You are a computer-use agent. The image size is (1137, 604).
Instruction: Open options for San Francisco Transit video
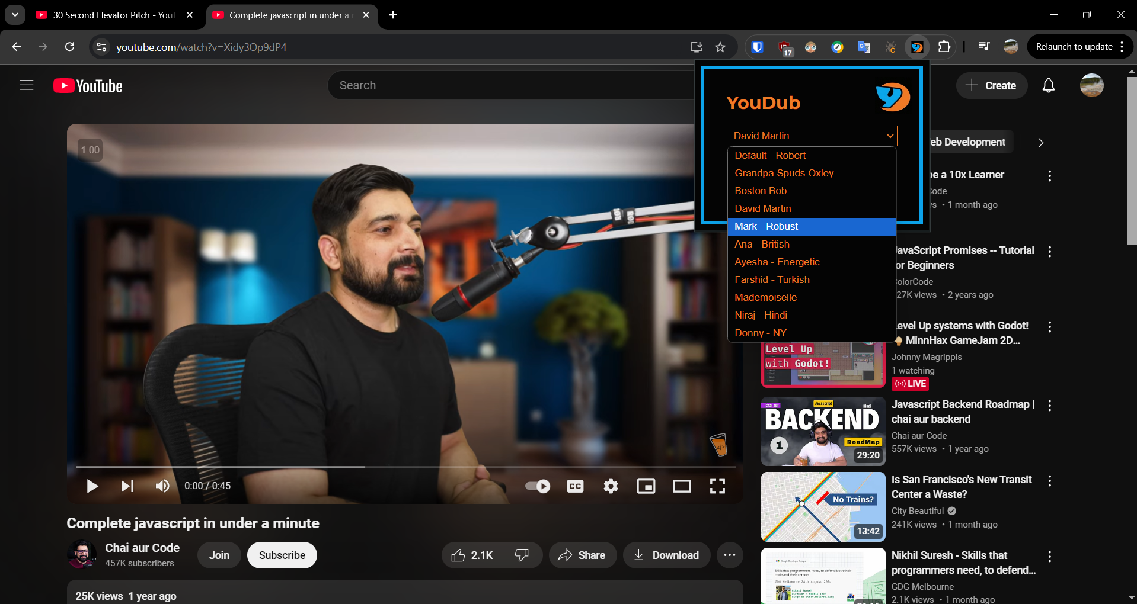tap(1050, 481)
